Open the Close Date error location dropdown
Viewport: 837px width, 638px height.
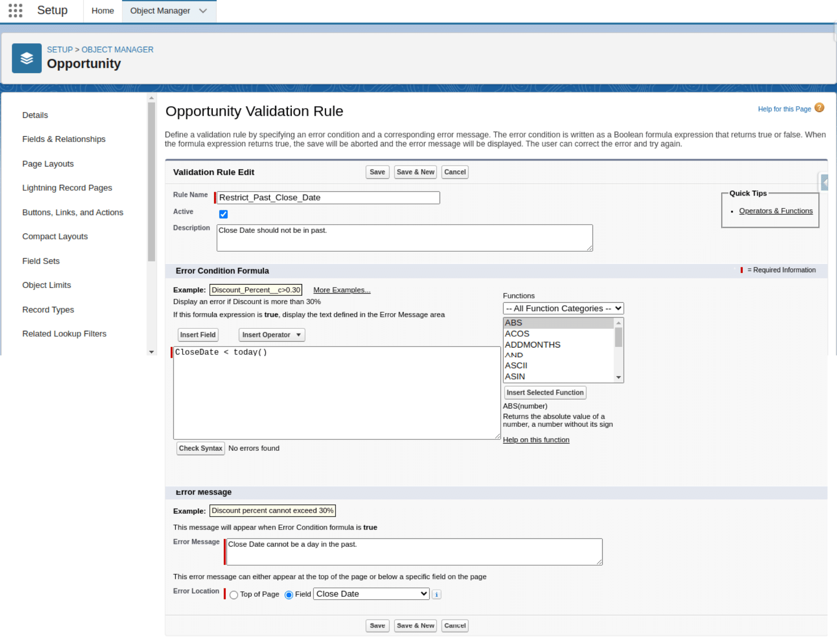(x=371, y=594)
